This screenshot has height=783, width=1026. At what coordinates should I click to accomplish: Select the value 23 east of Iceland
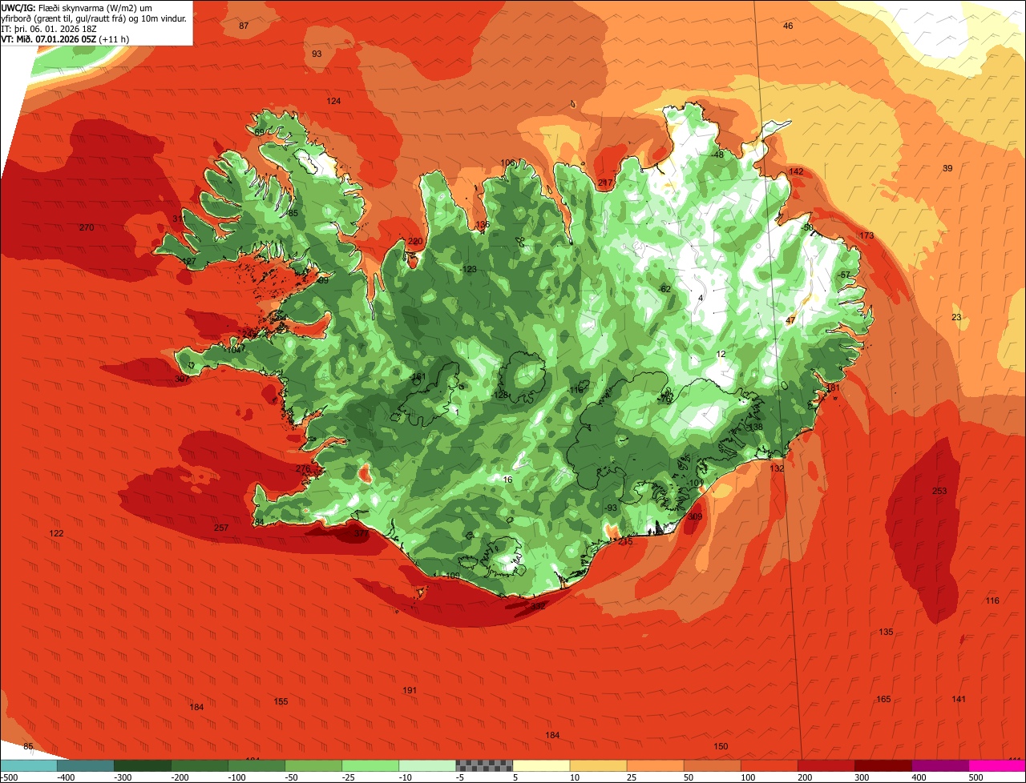(956, 318)
